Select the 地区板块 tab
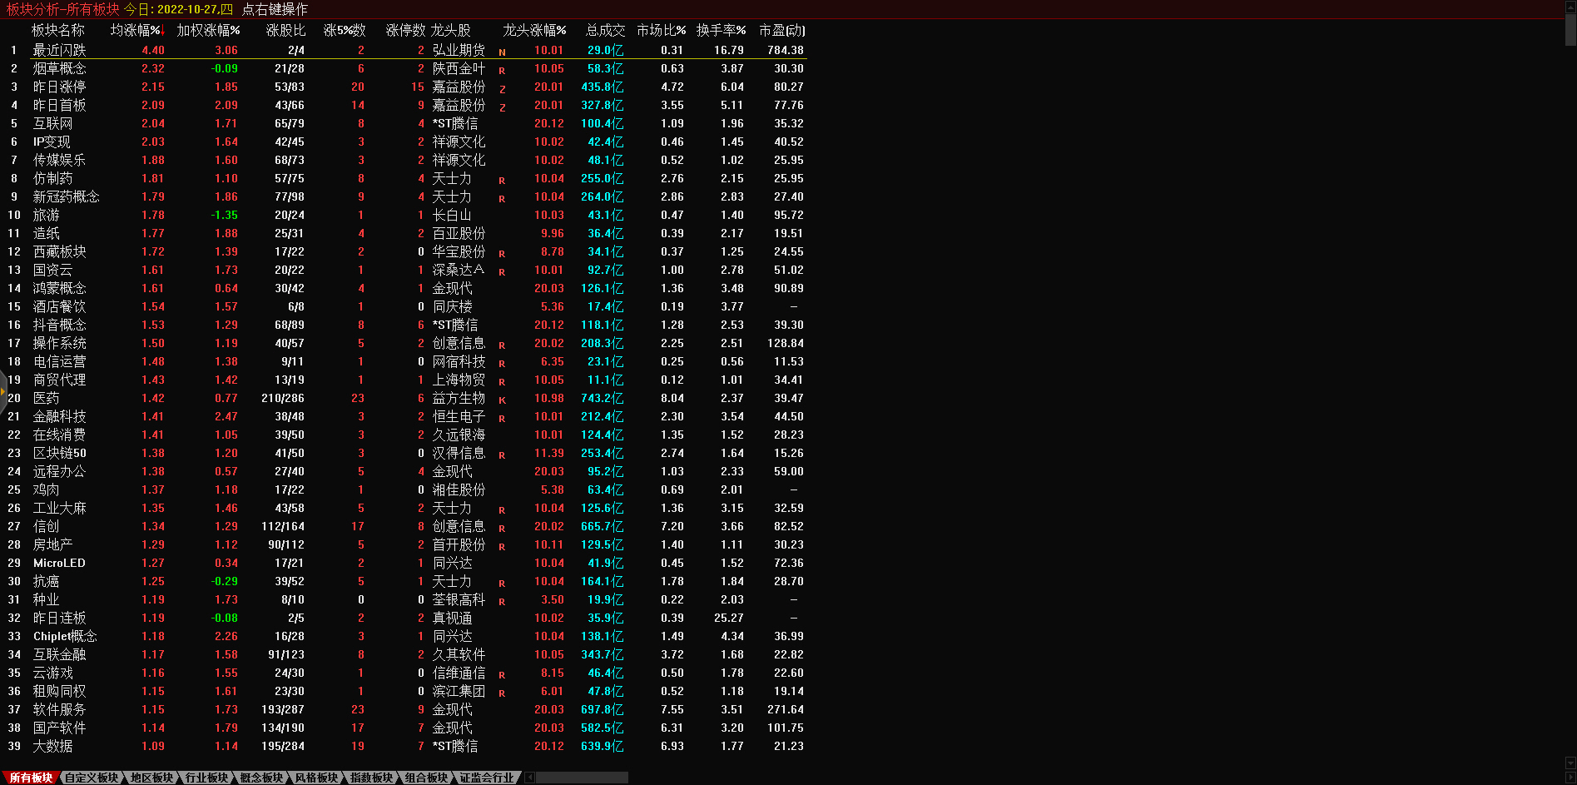Screen dimensions: 1577x785 pos(151,778)
